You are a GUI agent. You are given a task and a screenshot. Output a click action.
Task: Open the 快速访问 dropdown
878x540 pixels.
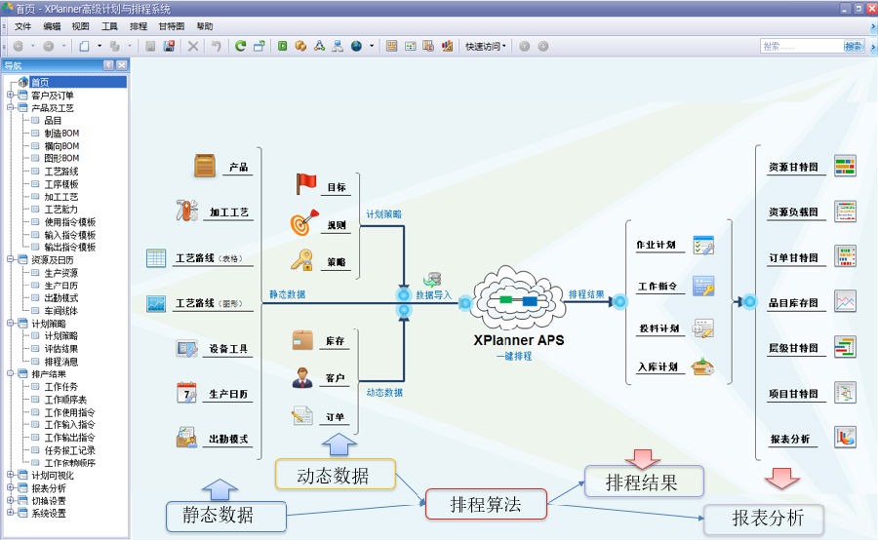click(486, 46)
